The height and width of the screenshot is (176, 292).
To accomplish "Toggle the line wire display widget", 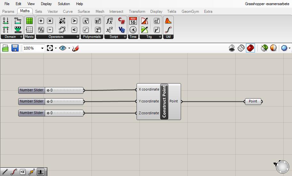I will click(5, 172).
